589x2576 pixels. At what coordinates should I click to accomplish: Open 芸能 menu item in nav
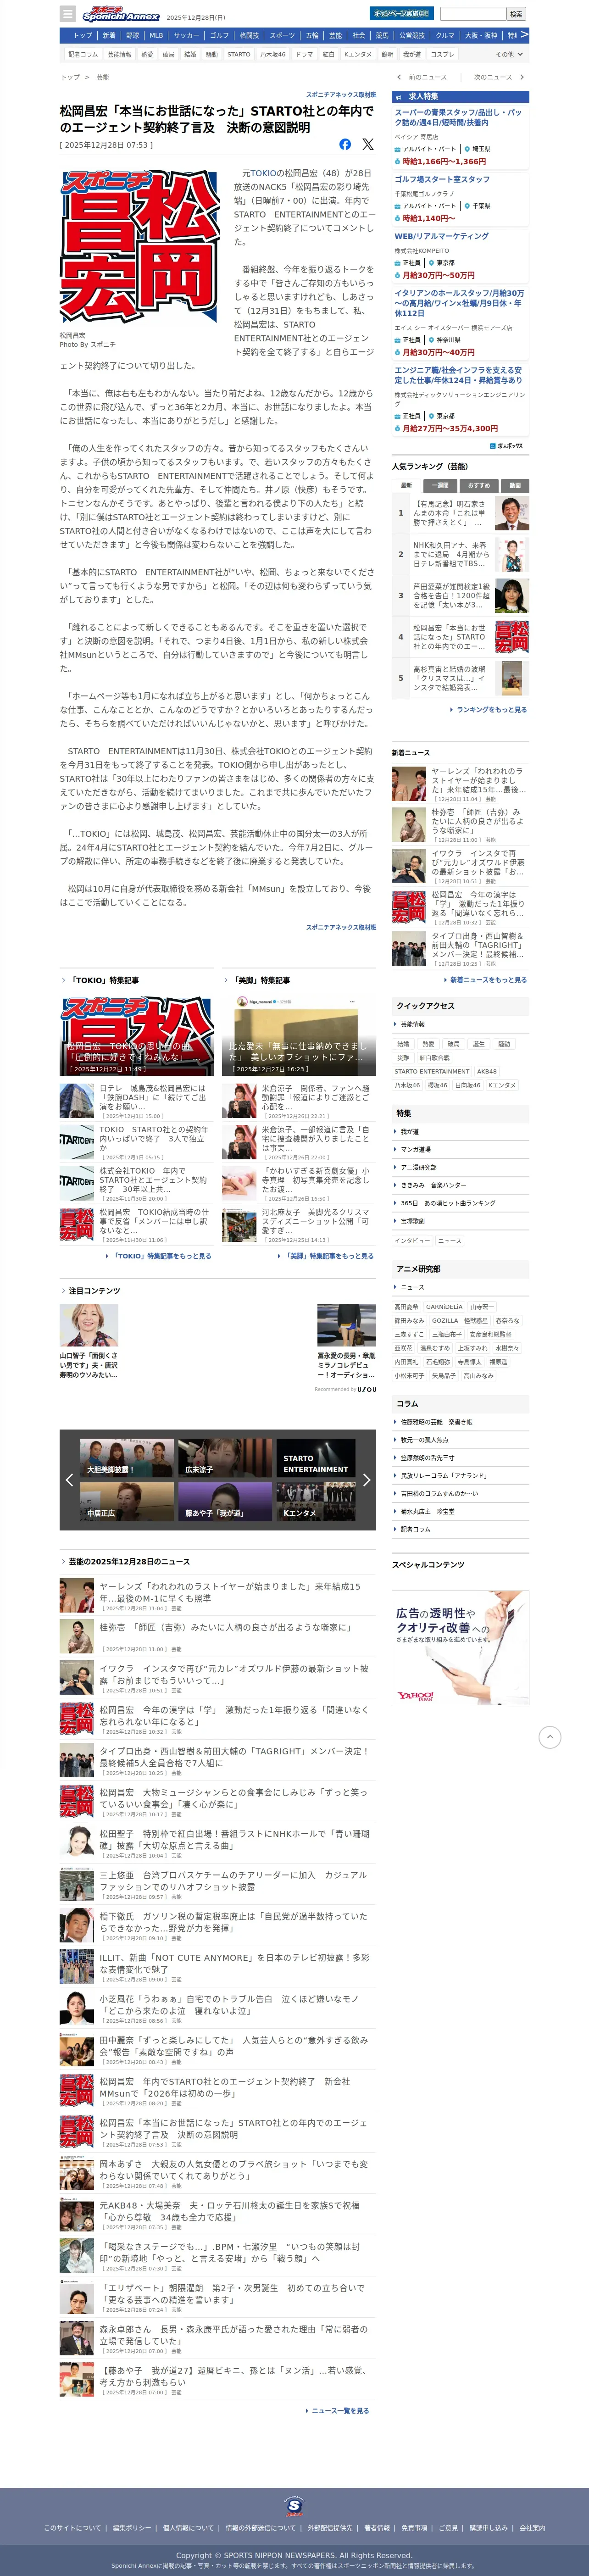click(335, 35)
